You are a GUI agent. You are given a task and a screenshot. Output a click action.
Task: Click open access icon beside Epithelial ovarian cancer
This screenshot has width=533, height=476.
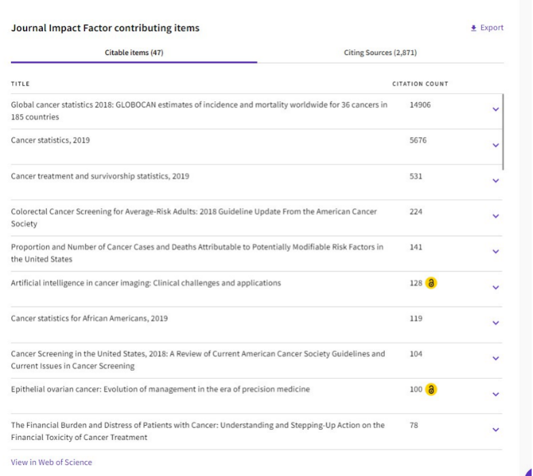[431, 390]
